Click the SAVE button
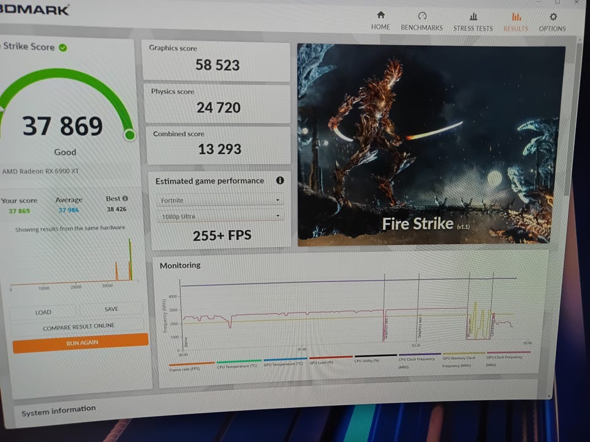The height and width of the screenshot is (442, 590). [111, 309]
